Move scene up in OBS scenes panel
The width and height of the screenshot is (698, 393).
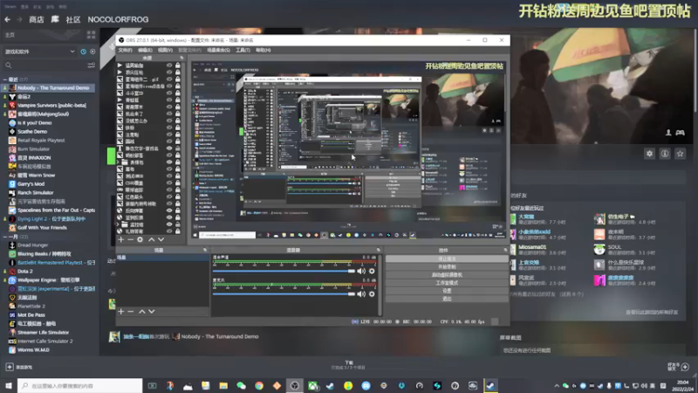[x=141, y=312]
